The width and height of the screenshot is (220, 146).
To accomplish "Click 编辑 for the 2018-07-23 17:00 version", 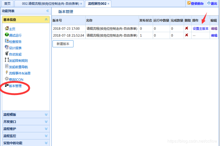I will coord(214,29).
